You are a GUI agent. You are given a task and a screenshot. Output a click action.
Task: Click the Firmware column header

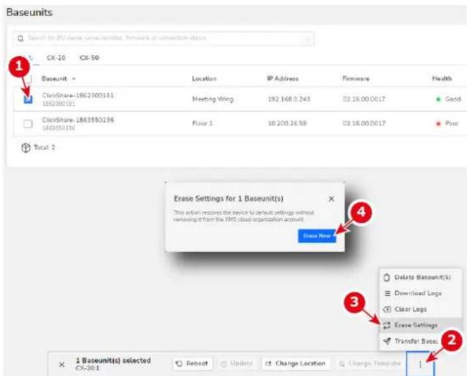coord(356,79)
